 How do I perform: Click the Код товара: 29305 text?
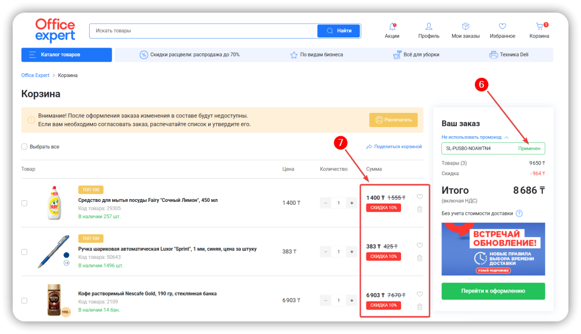99,209
